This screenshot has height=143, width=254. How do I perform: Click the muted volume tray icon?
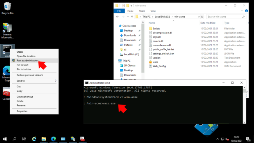(227, 139)
